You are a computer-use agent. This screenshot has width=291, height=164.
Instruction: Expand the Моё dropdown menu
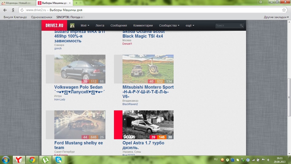pos(85,26)
